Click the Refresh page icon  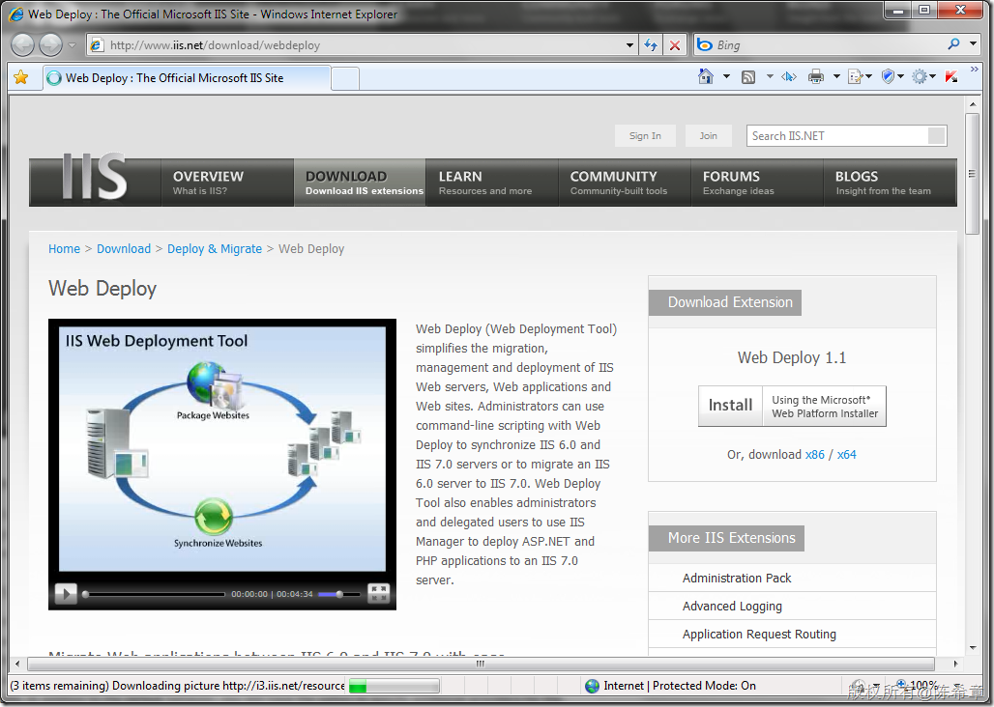point(651,45)
